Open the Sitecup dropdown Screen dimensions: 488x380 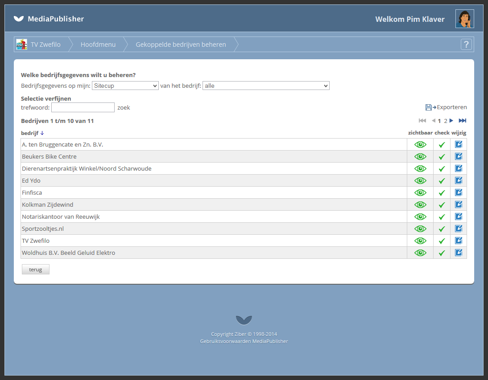coord(125,86)
